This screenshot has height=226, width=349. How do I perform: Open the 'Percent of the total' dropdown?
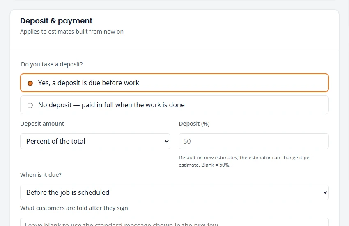[x=95, y=141]
